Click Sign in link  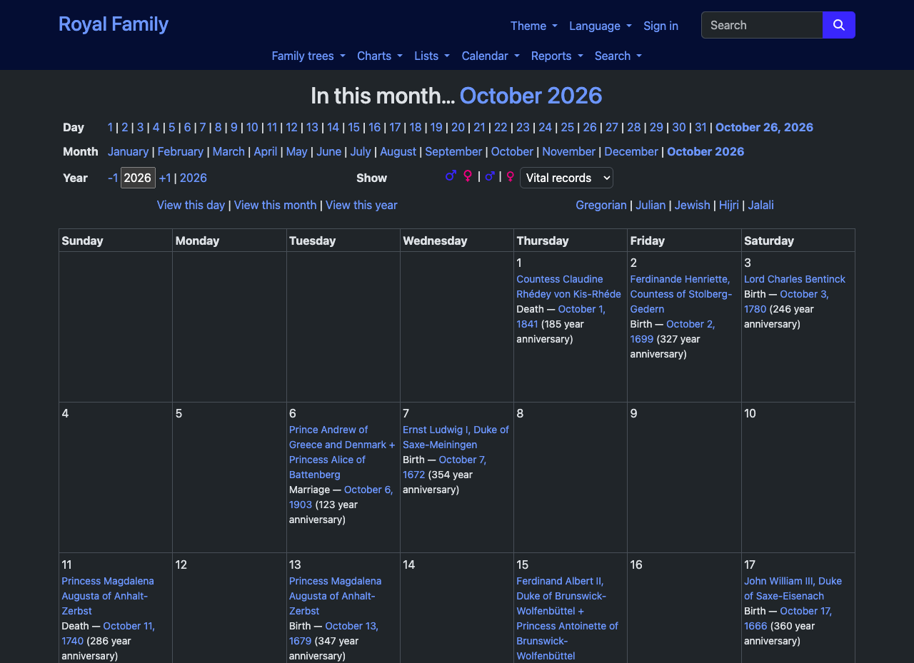[x=661, y=26]
